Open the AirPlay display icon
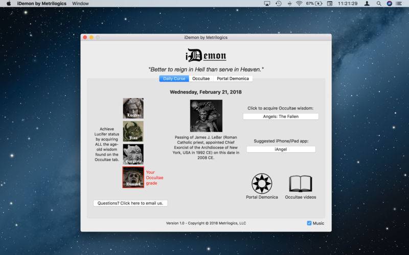Screen dimensions: 409x255 tap(267, 4)
